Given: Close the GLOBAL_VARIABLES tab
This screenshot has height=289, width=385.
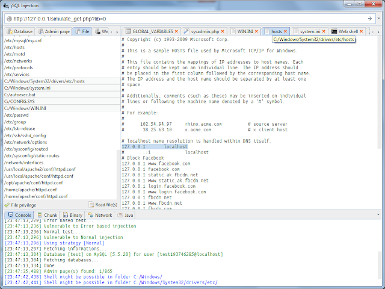Looking at the screenshot, I should tap(176, 31).
